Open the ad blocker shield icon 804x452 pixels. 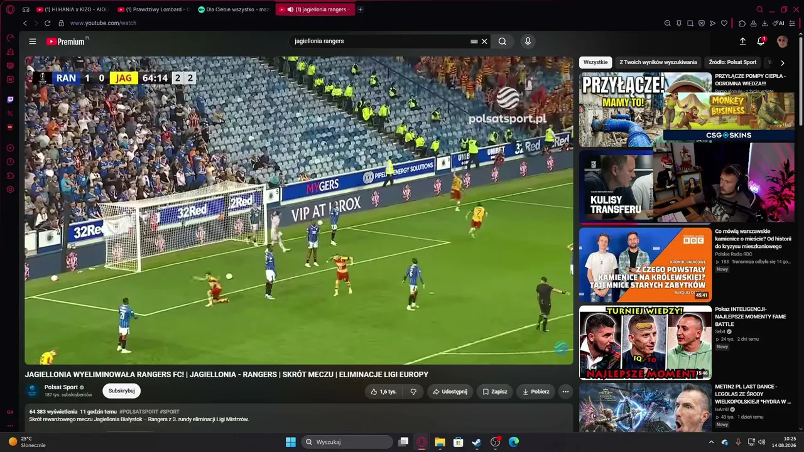point(702,23)
